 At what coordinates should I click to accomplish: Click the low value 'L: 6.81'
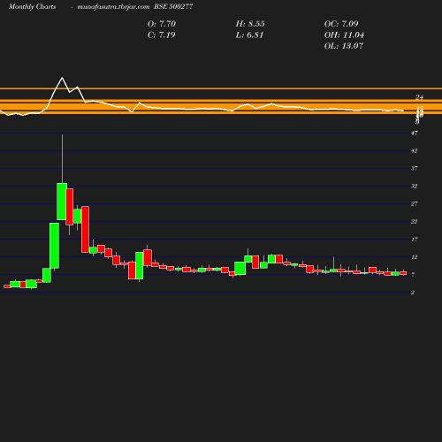coord(249,34)
